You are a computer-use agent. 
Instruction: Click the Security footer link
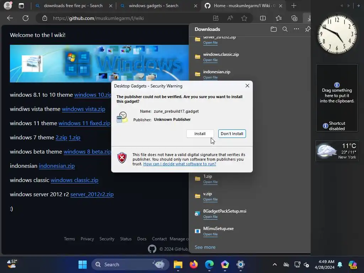tap(107, 239)
